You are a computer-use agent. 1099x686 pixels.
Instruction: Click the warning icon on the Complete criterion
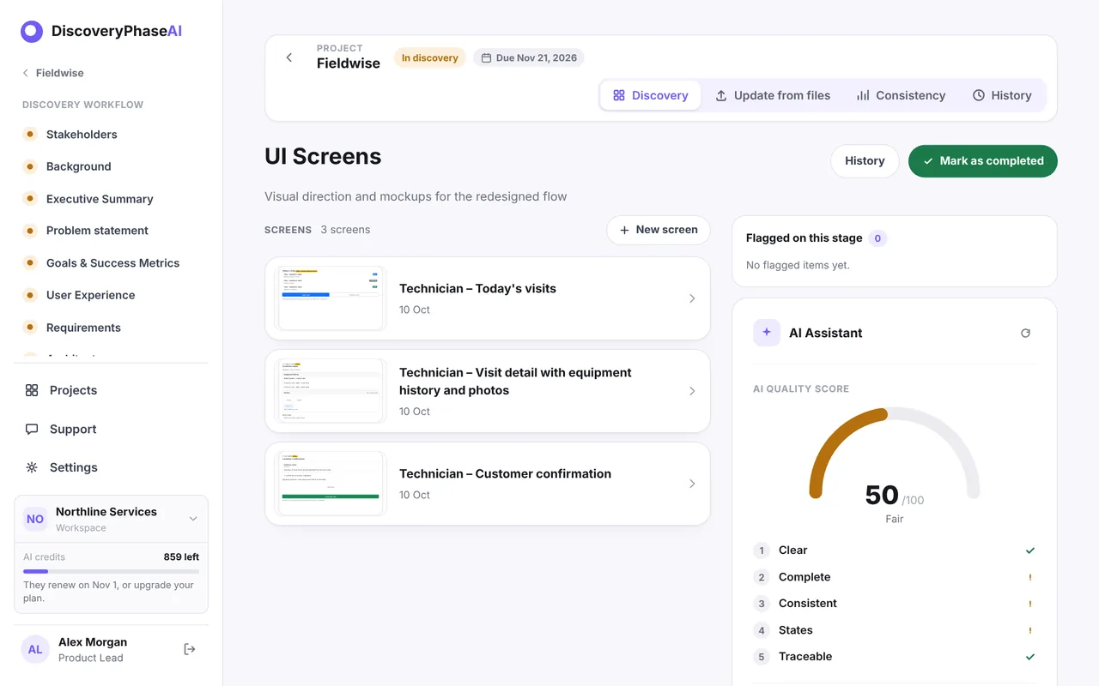pos(1030,577)
